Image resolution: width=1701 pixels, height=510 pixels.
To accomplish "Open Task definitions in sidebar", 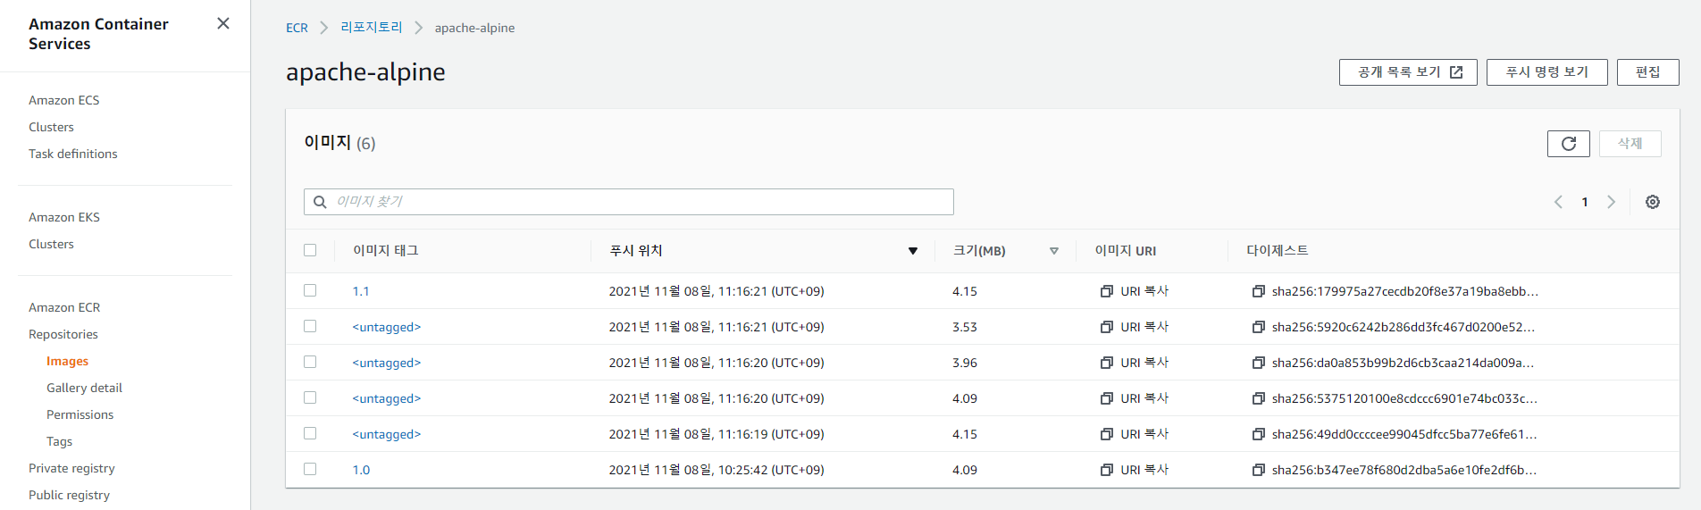I will click(x=73, y=154).
